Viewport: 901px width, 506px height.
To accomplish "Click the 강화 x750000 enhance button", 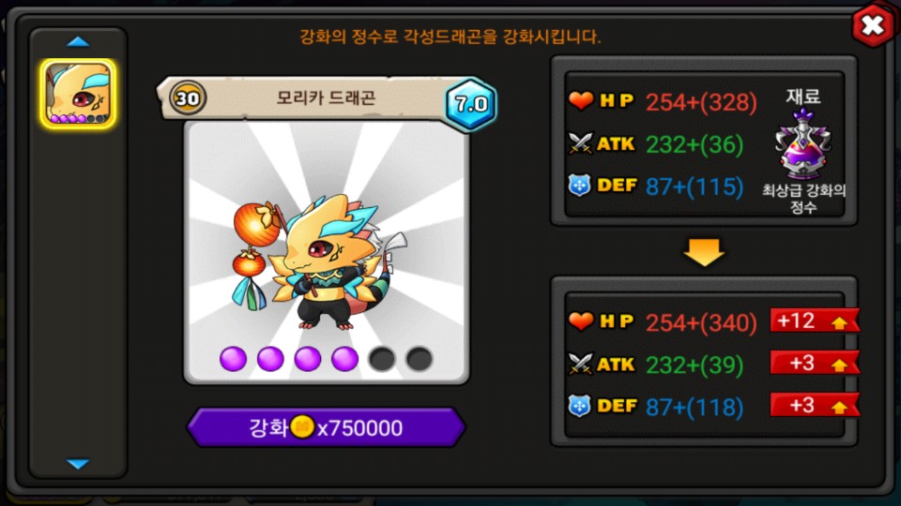I will click(326, 427).
